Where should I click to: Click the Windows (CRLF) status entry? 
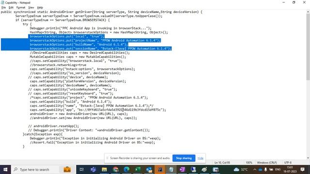click(x=267, y=162)
